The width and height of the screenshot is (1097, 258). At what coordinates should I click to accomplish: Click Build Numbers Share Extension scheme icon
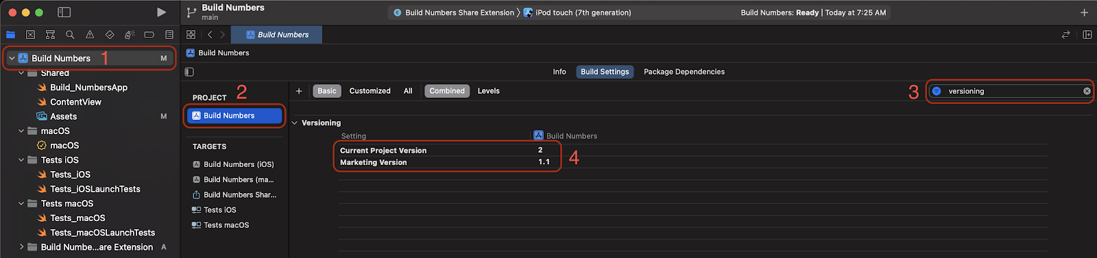pyautogui.click(x=398, y=12)
